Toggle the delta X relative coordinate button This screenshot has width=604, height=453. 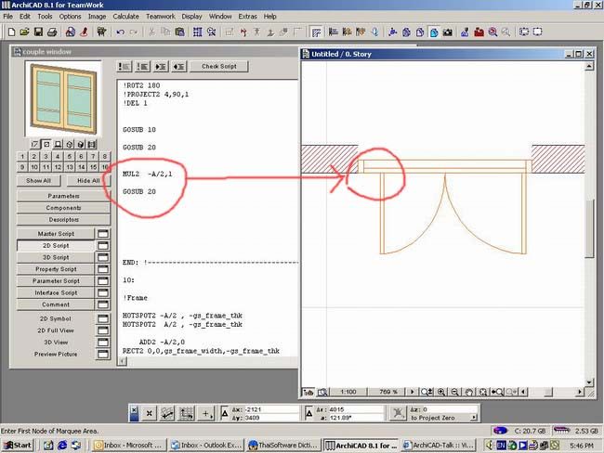225,413
